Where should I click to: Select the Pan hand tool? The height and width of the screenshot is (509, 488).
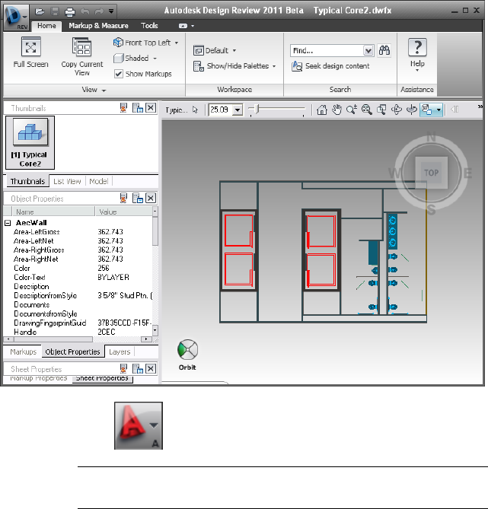click(336, 110)
